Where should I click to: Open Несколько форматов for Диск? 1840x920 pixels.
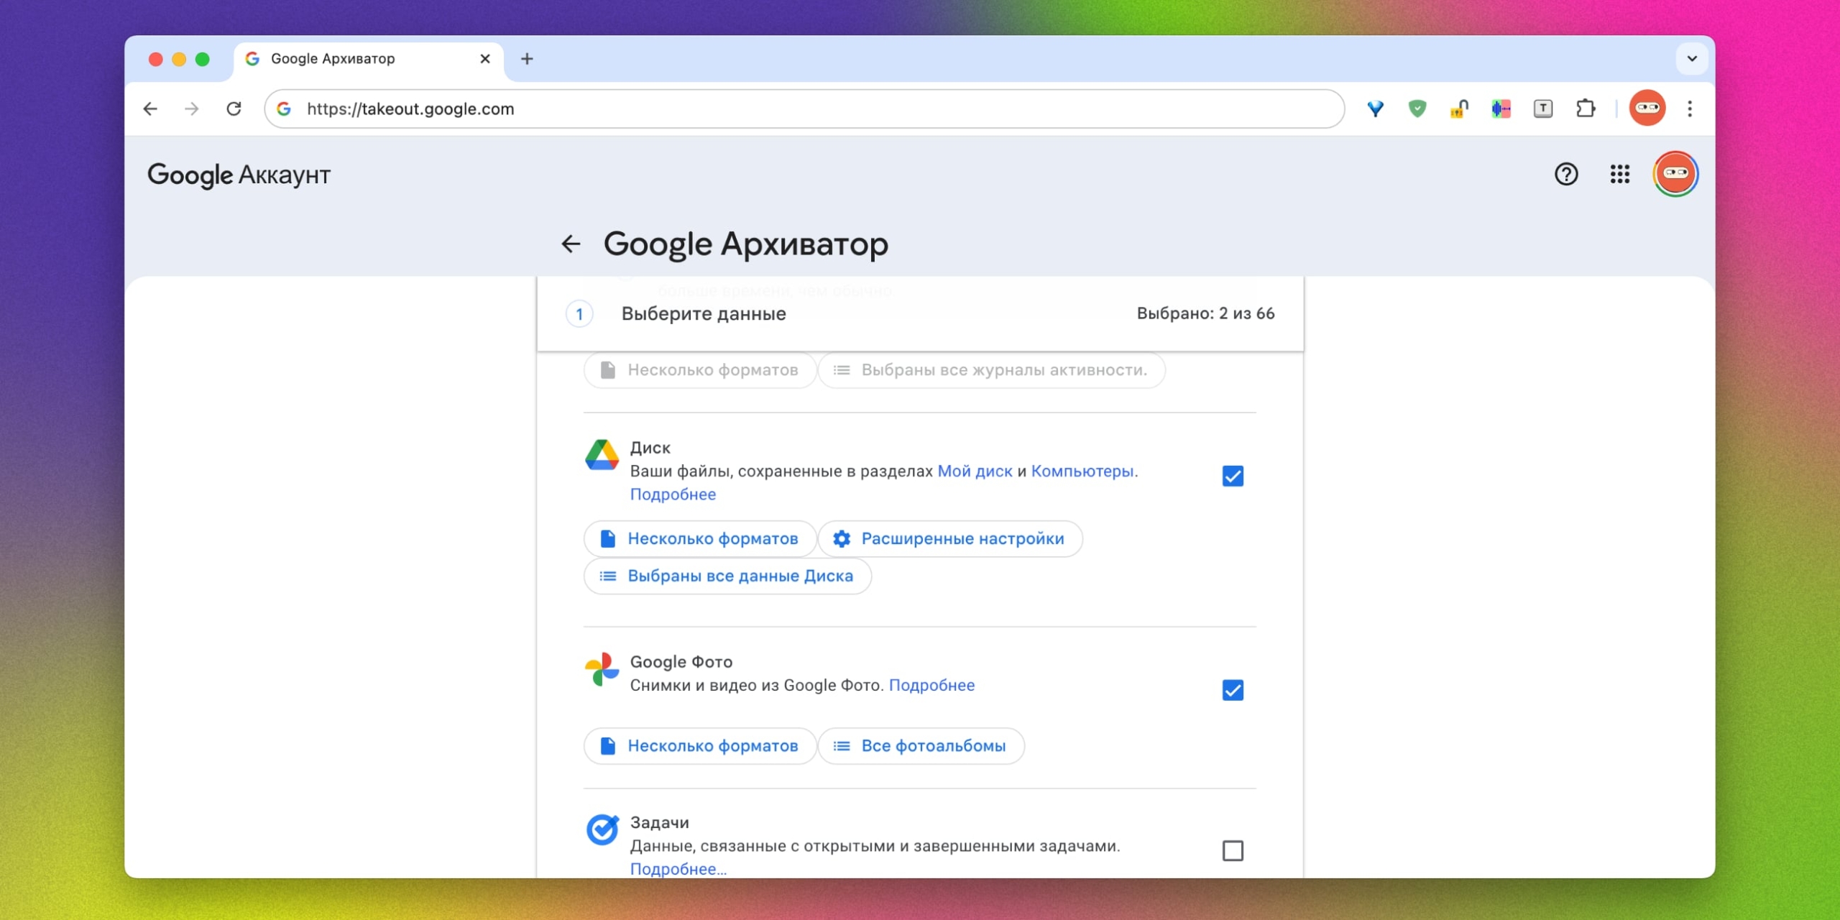[699, 538]
